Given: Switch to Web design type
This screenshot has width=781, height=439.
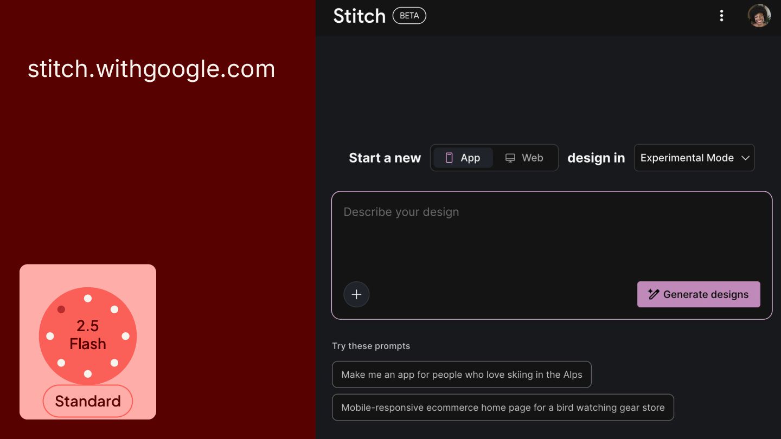Looking at the screenshot, I should pyautogui.click(x=524, y=158).
